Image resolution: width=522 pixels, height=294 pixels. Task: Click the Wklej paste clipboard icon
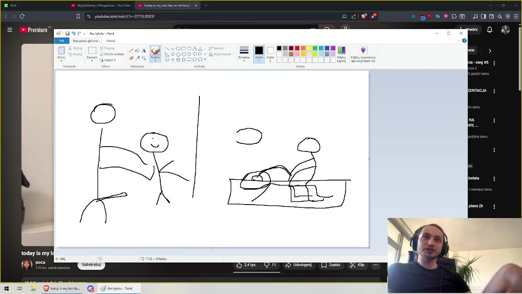point(61,51)
